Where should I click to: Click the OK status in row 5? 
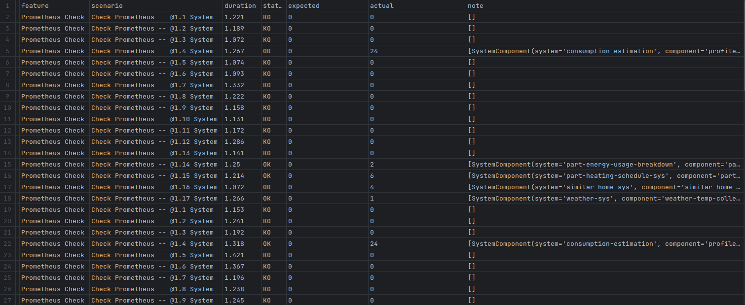(267, 51)
